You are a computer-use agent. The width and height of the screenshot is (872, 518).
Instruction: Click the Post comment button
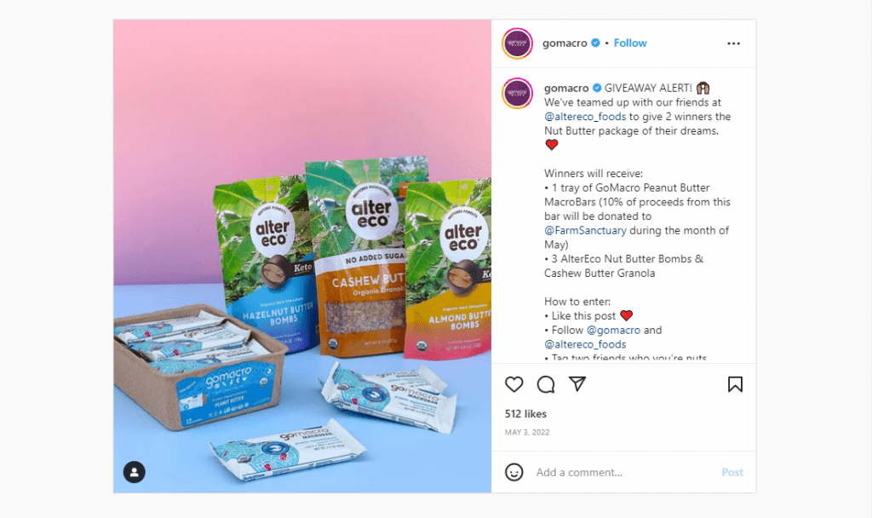click(x=731, y=472)
